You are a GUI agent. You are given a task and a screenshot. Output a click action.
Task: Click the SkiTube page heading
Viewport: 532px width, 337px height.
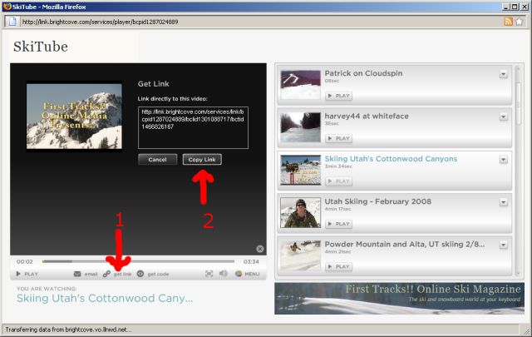tap(41, 47)
